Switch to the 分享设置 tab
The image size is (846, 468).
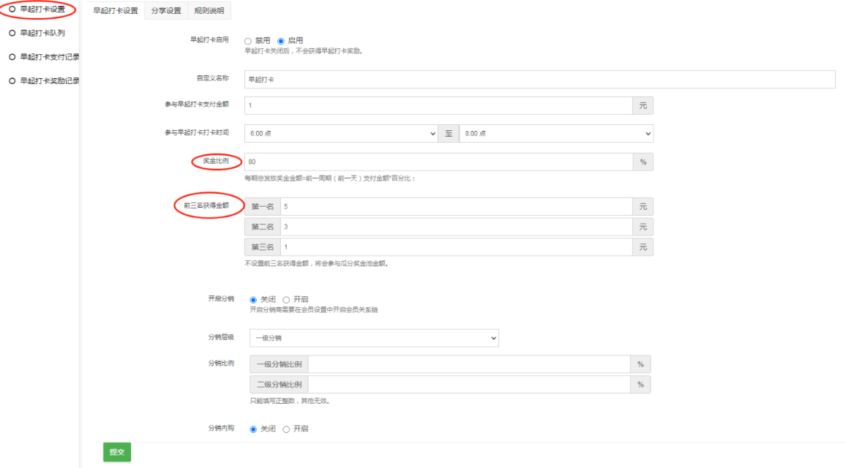point(166,11)
